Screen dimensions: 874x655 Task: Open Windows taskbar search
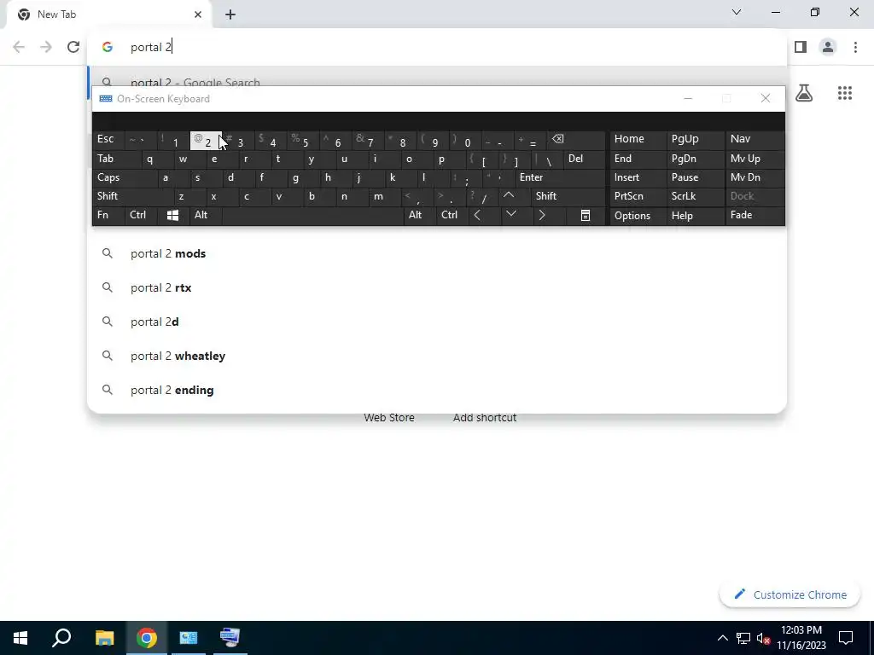61,638
